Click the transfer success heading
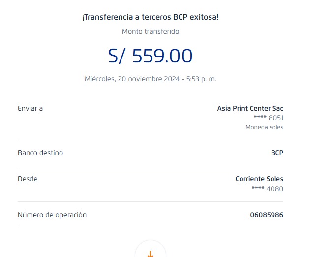This screenshot has width=332, height=257. click(151, 17)
